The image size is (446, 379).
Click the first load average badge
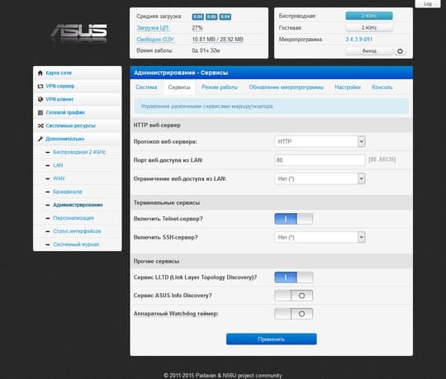pyautogui.click(x=197, y=17)
